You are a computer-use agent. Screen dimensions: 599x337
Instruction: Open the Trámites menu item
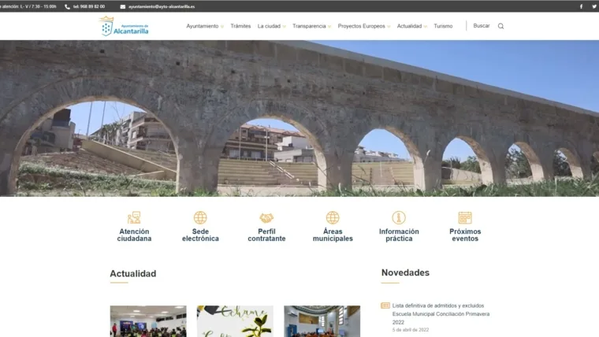pyautogui.click(x=240, y=26)
